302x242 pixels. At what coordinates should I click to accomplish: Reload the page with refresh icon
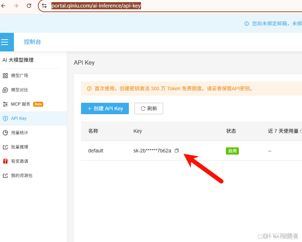pos(29,6)
